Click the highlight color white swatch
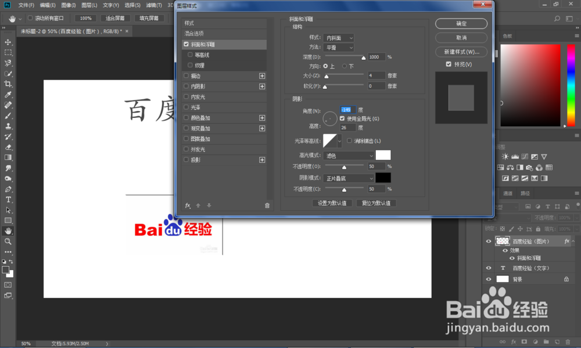This screenshot has height=348, width=581. click(383, 155)
